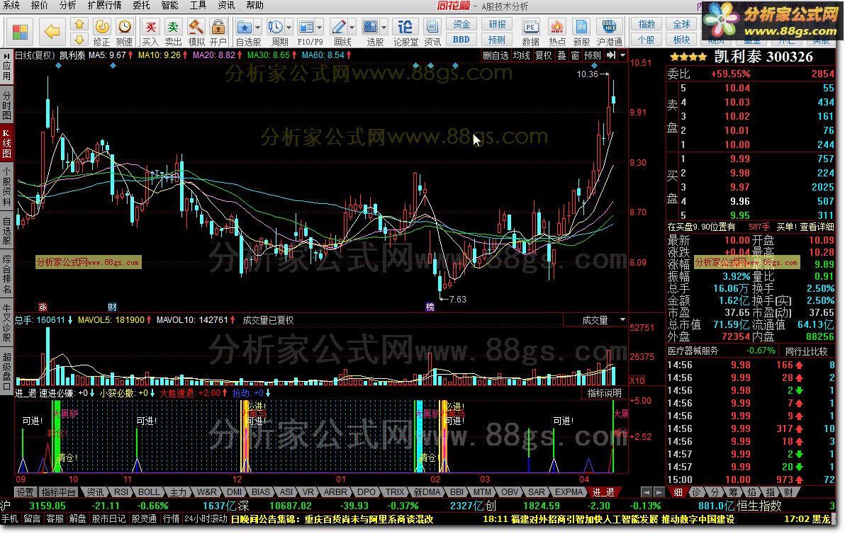
Task: Click the 修正 refresh icon
Action: (x=102, y=26)
